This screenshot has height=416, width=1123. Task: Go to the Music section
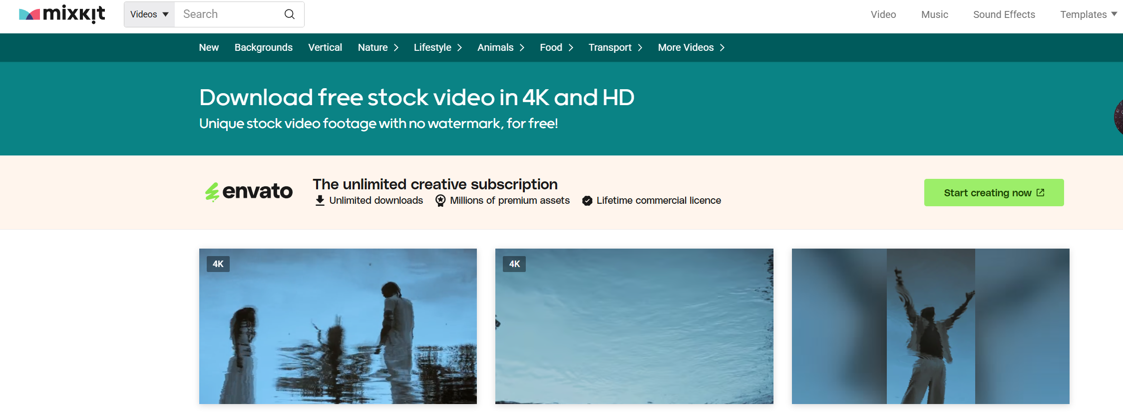click(934, 14)
